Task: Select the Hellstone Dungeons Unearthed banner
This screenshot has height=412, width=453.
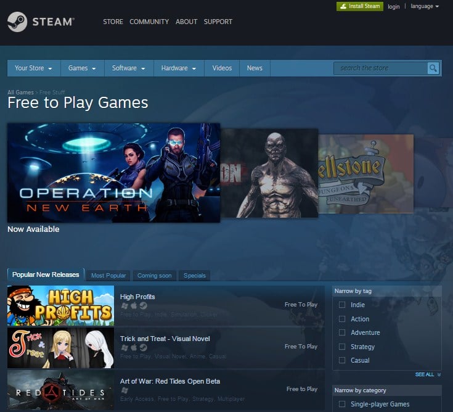Action: click(x=365, y=174)
